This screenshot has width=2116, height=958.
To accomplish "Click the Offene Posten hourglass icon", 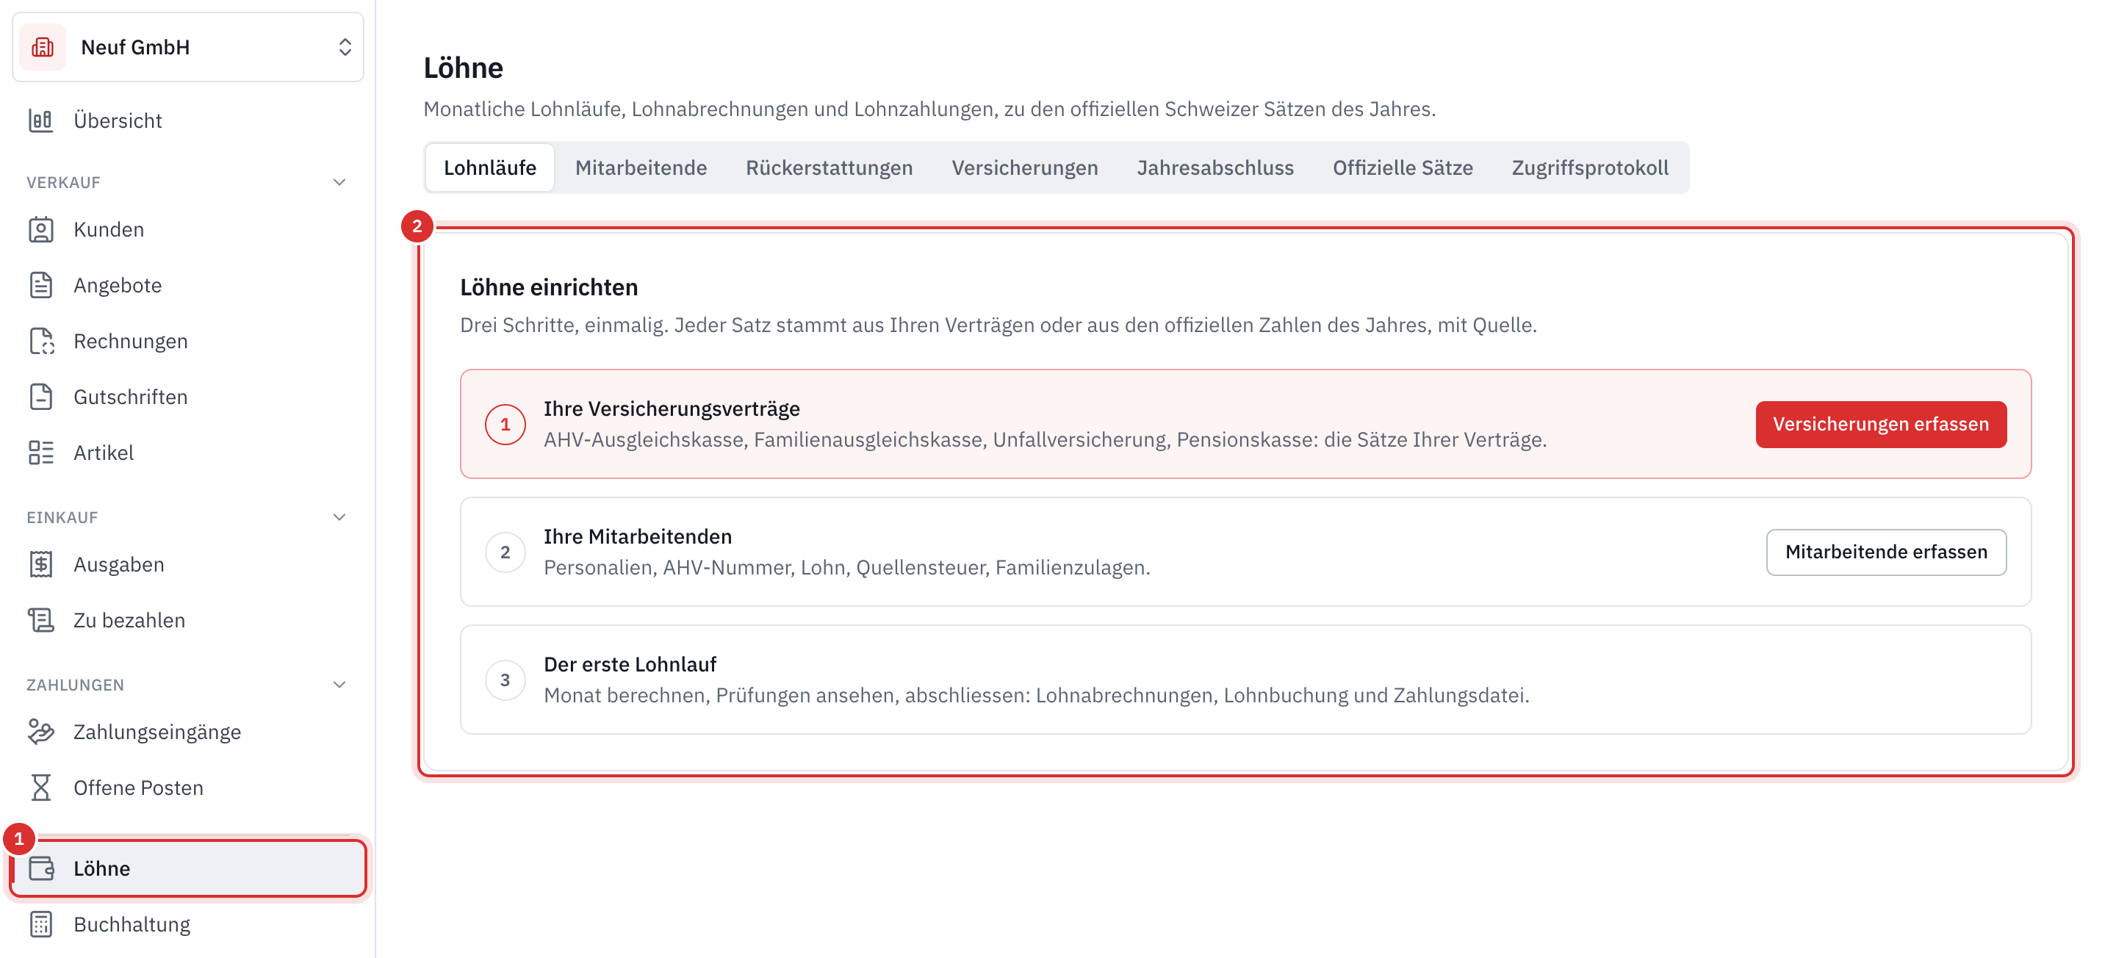I will pyautogui.click(x=41, y=788).
